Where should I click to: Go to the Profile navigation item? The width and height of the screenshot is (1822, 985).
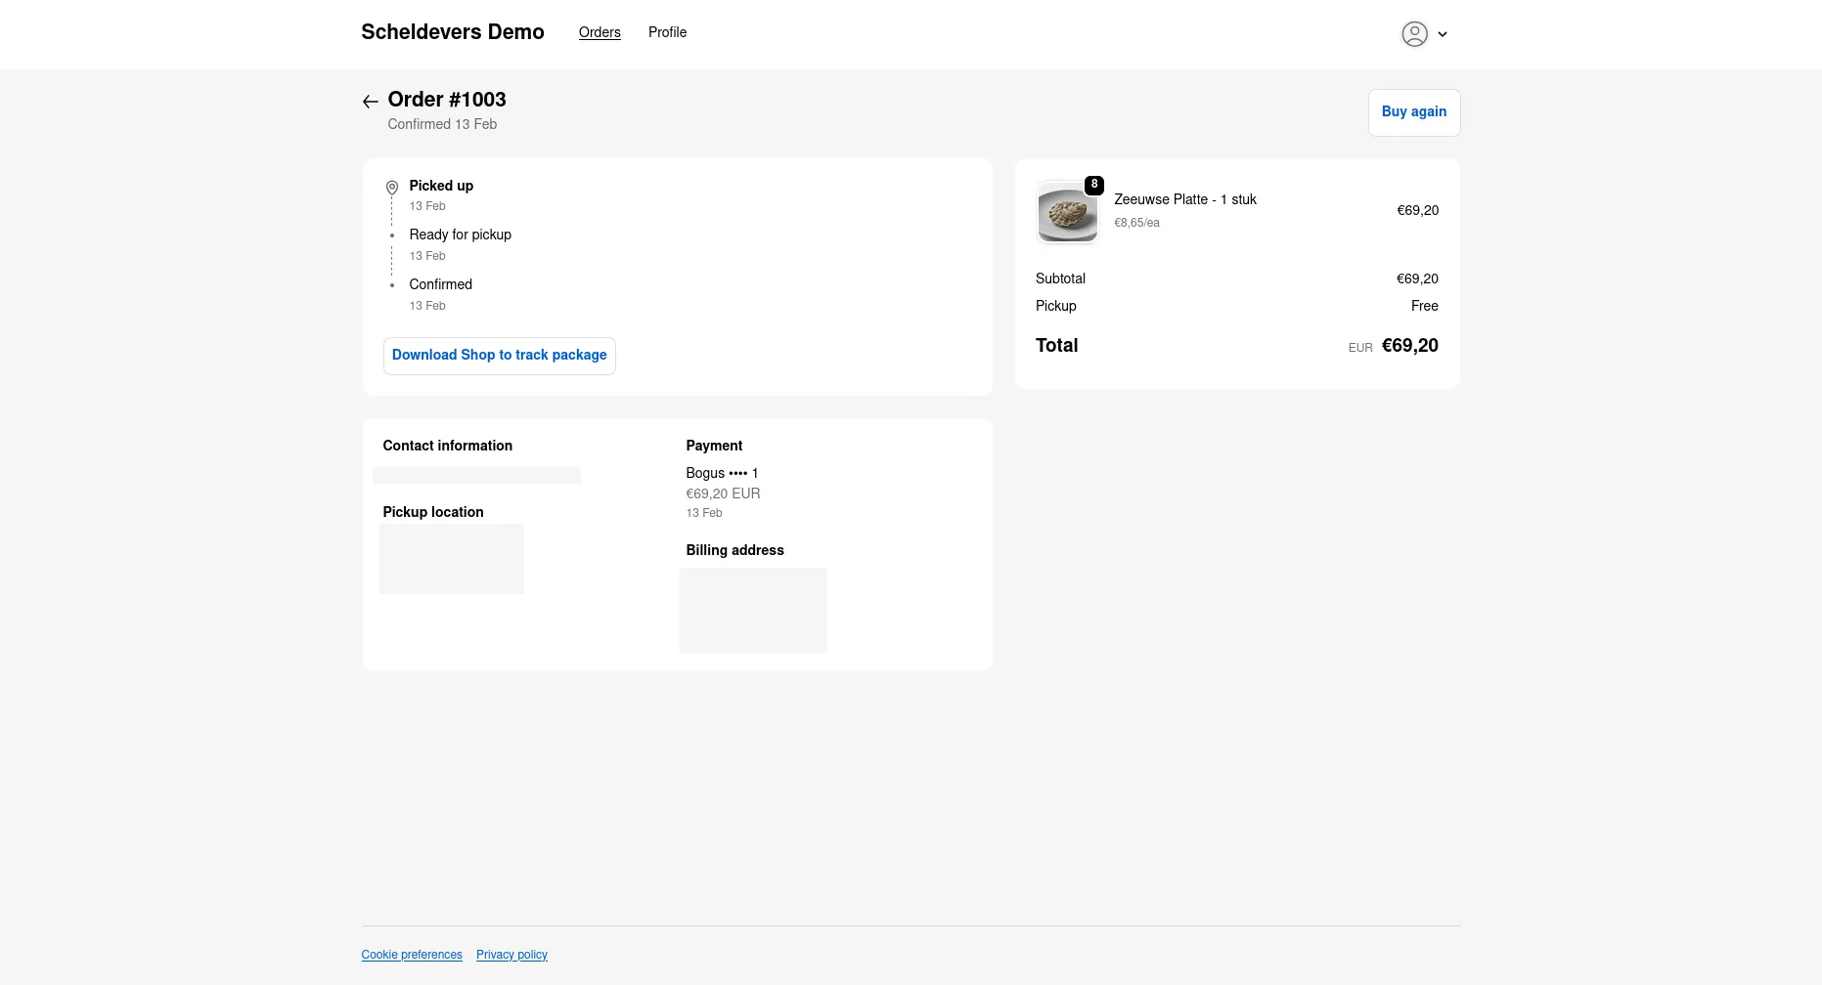tap(667, 32)
